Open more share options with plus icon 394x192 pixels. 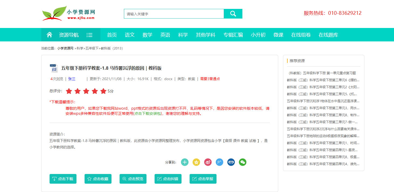185,162
